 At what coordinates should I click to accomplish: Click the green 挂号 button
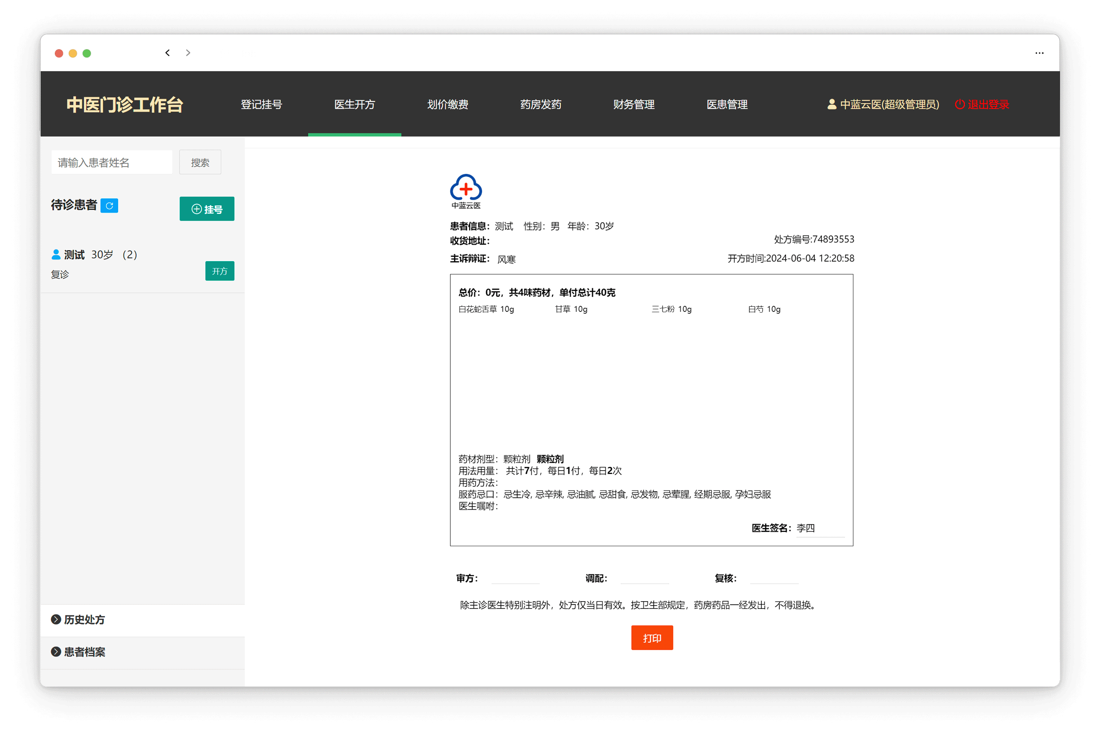point(207,209)
